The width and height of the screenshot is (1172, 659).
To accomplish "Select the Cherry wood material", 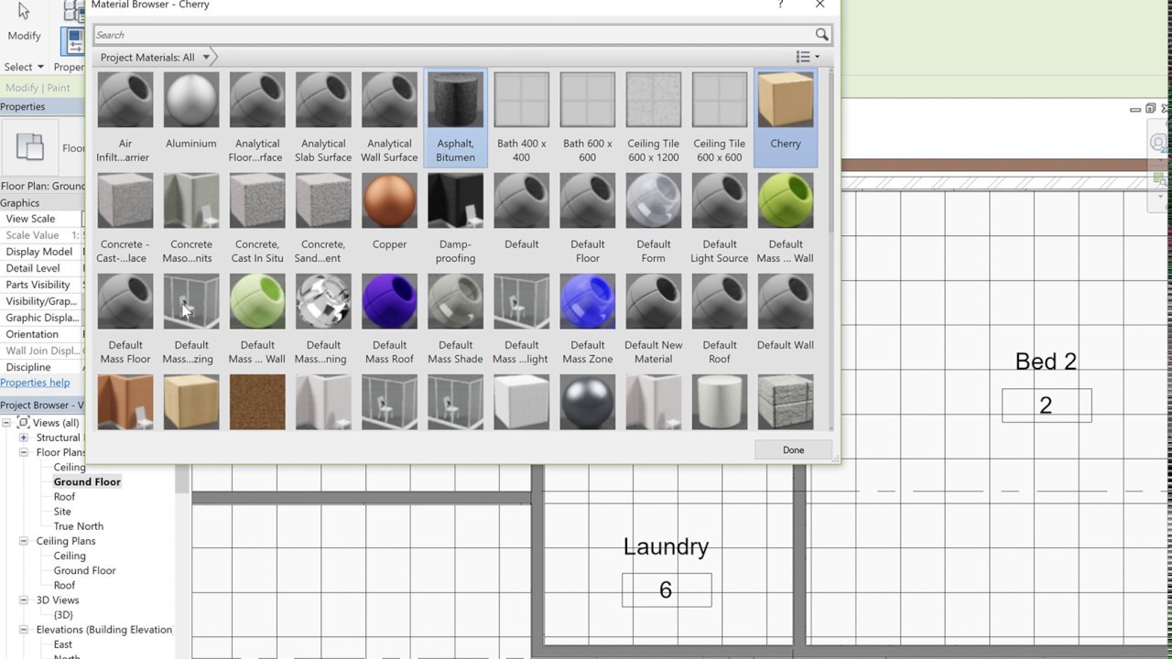I will tap(785, 117).
